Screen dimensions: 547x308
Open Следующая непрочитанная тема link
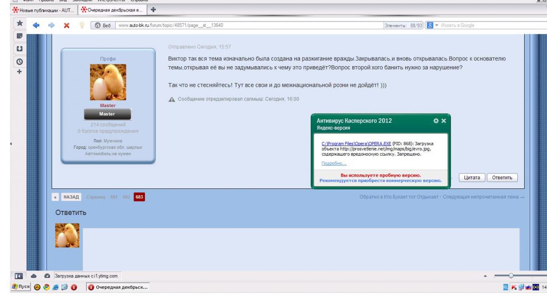click(x=484, y=197)
